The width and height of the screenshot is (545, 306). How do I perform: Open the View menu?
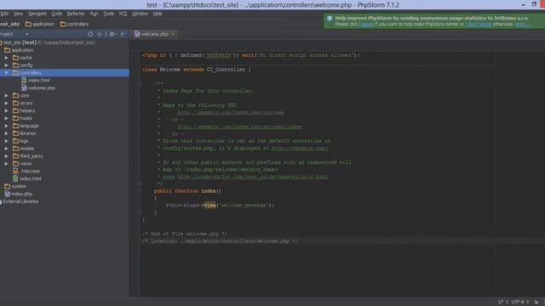18,14
